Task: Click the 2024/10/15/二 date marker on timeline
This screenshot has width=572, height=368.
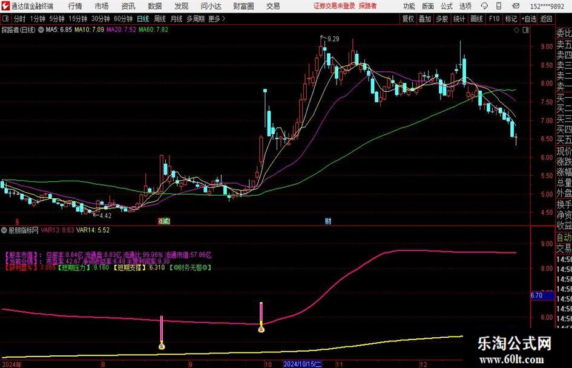Action: point(302,364)
